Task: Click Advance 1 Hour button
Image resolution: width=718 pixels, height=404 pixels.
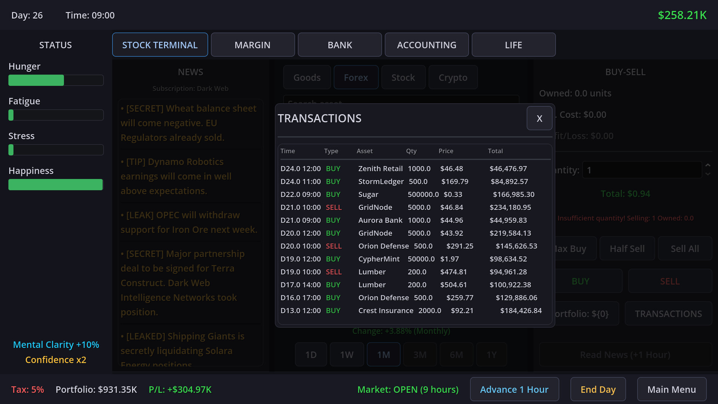Action: pyautogui.click(x=514, y=389)
